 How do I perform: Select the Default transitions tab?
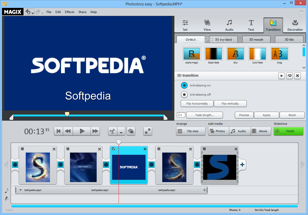click(x=191, y=39)
